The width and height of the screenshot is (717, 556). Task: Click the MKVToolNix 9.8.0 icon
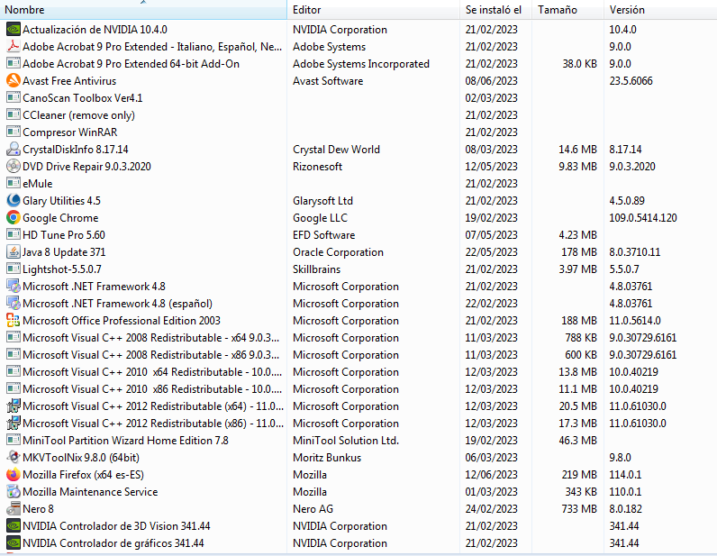click(x=14, y=457)
